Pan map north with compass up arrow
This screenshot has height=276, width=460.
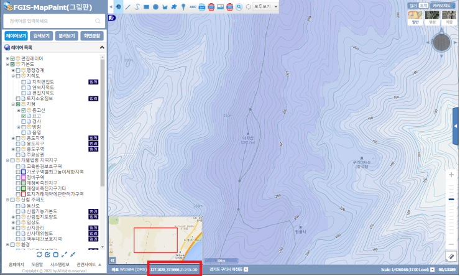click(441, 30)
